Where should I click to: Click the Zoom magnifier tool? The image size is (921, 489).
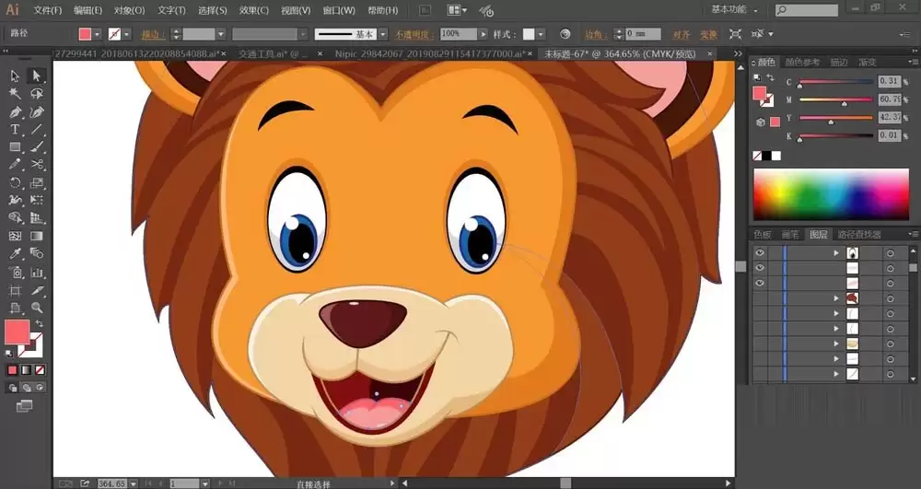point(37,308)
